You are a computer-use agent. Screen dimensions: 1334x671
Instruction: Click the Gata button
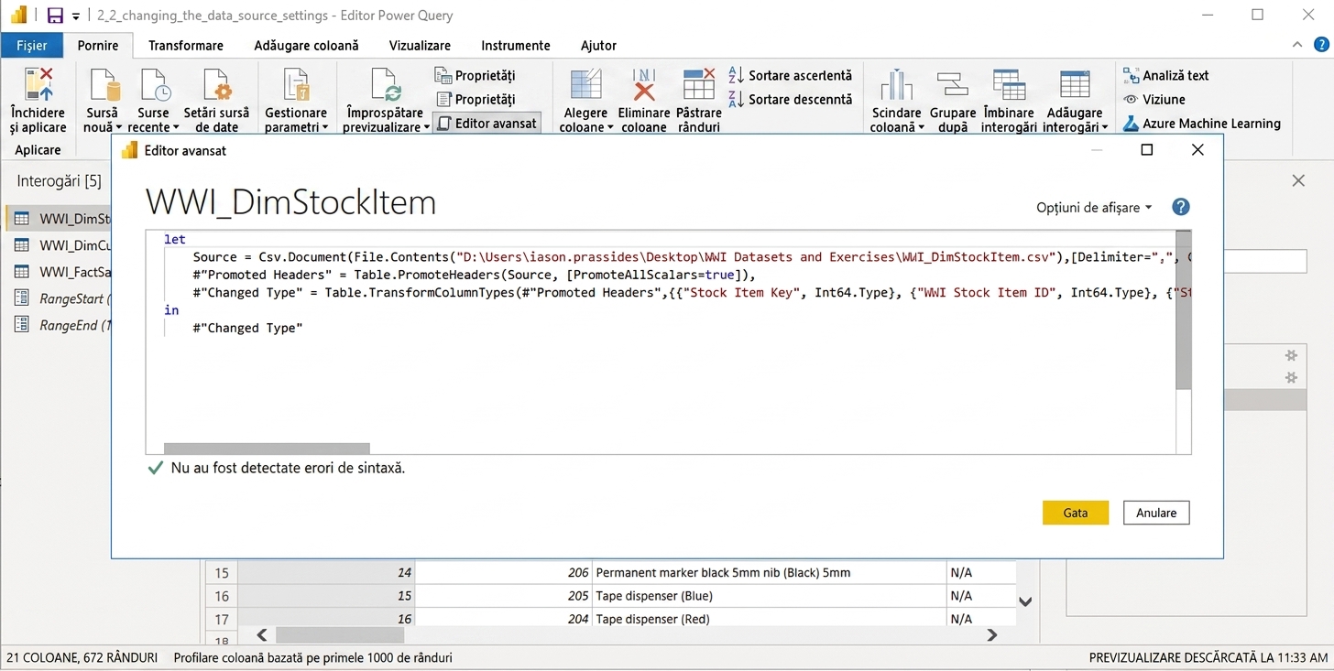(x=1076, y=513)
